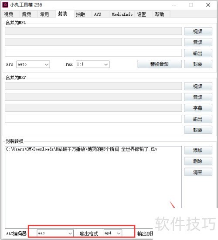This screenshot has width=218, height=240.
Task: Expand the PAR 1:1 dropdown
Action: tap(92, 64)
